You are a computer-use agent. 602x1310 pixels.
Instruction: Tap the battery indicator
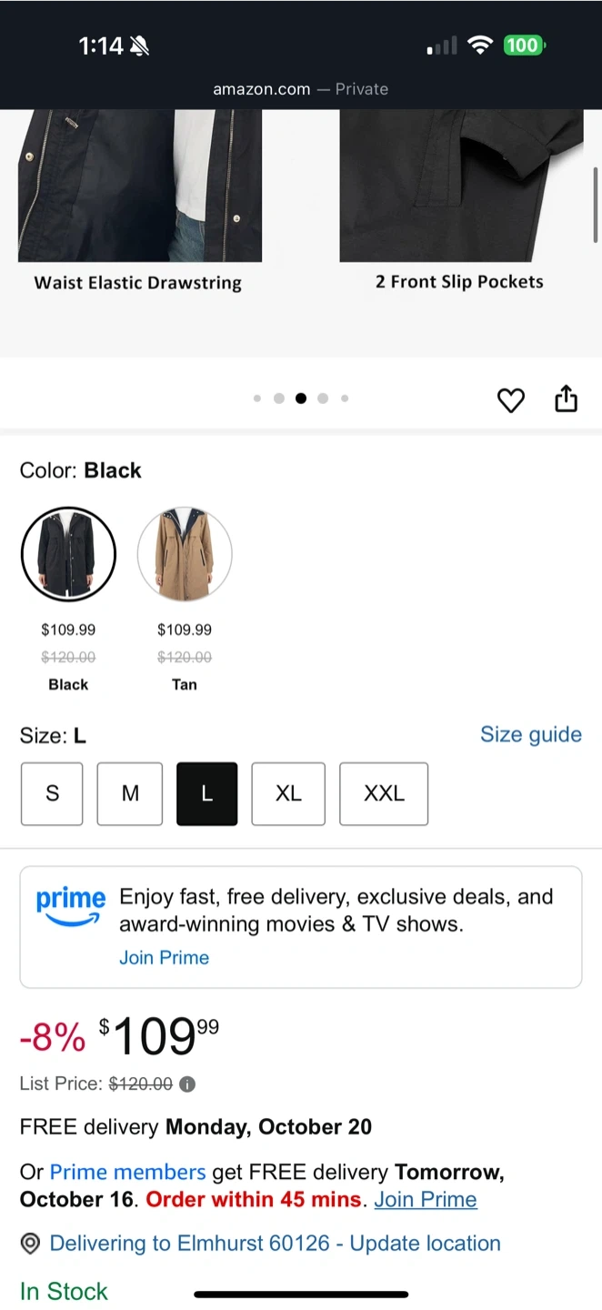point(523,45)
